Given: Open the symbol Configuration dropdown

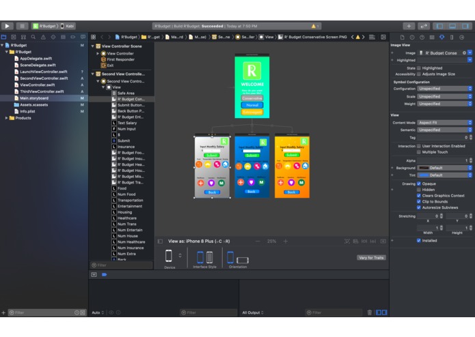Looking at the screenshot, I should click(x=444, y=89).
